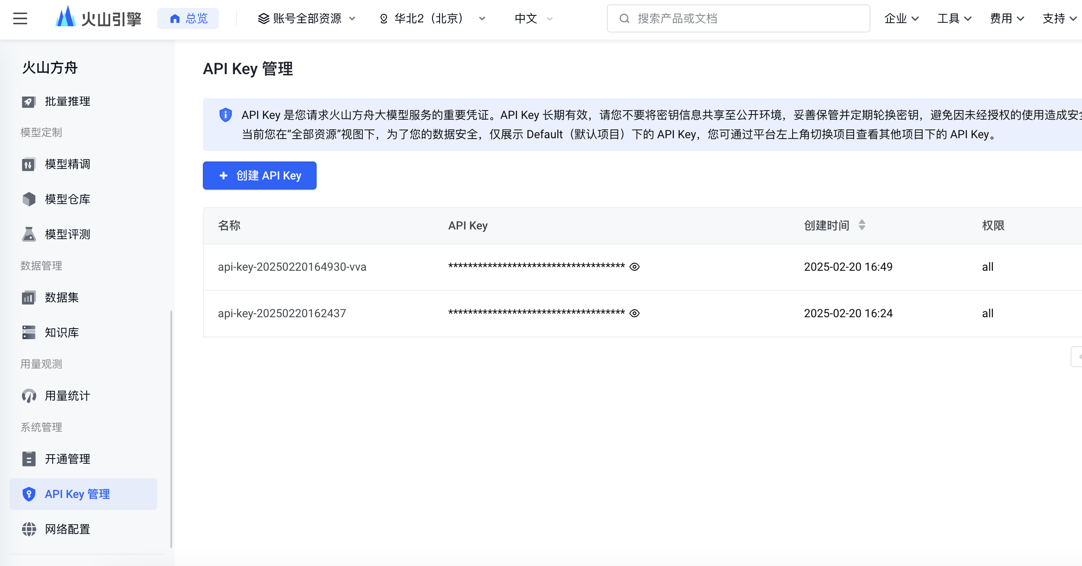The image size is (1082, 566).
Task: Click the 模型仓库 cube icon
Action: tap(29, 199)
